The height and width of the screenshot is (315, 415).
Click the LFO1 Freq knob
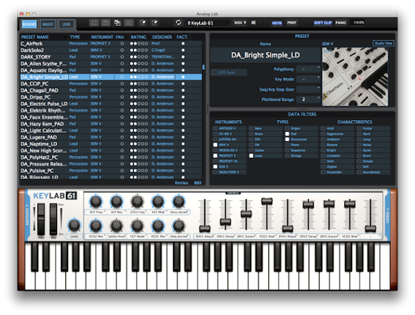(x=137, y=202)
